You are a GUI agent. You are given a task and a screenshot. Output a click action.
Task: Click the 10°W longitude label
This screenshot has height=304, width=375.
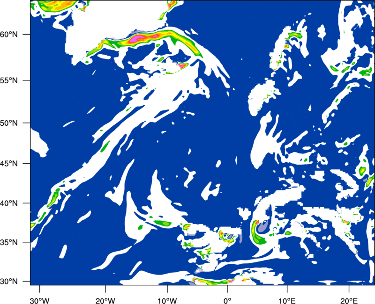[167, 300]
